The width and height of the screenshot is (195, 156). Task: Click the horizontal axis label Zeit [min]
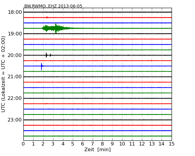click(97, 149)
